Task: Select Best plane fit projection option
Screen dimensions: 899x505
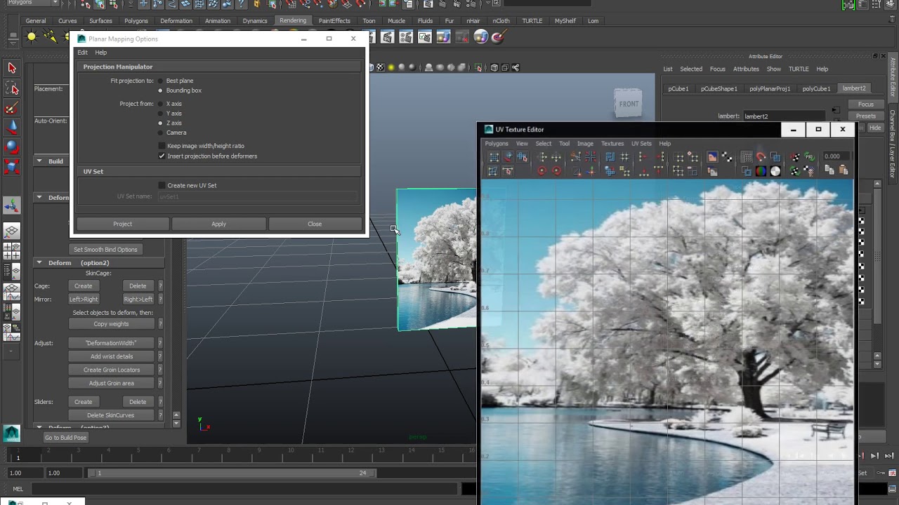Action: click(160, 81)
